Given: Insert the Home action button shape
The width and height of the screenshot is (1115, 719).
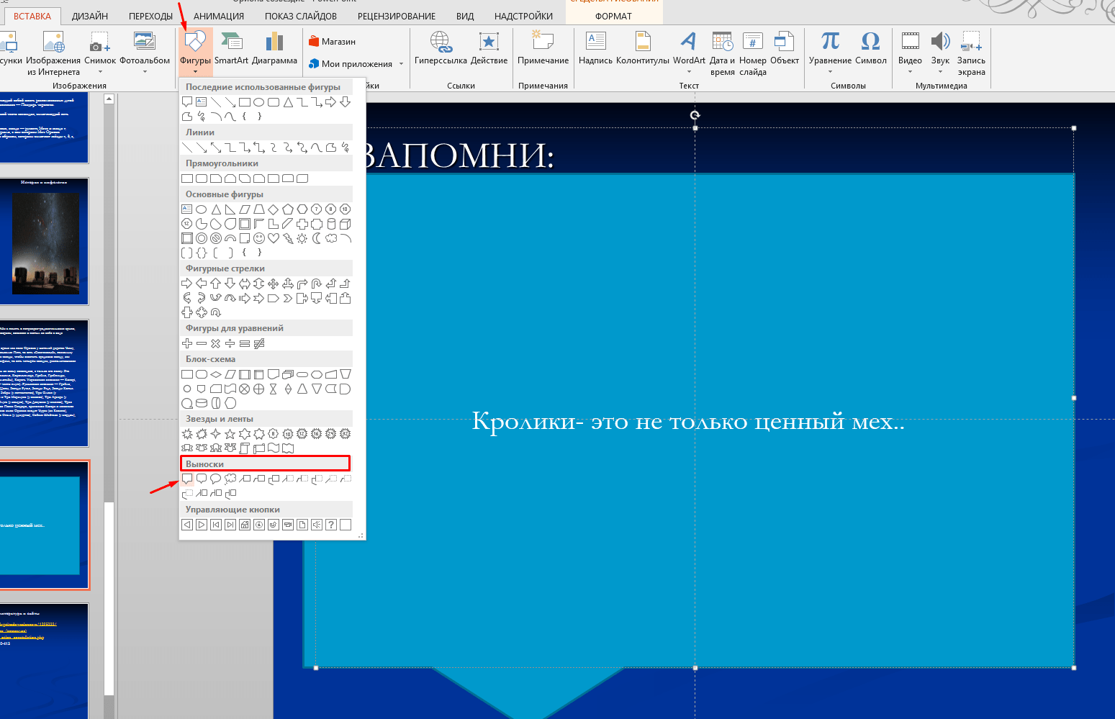Looking at the screenshot, I should [x=245, y=525].
